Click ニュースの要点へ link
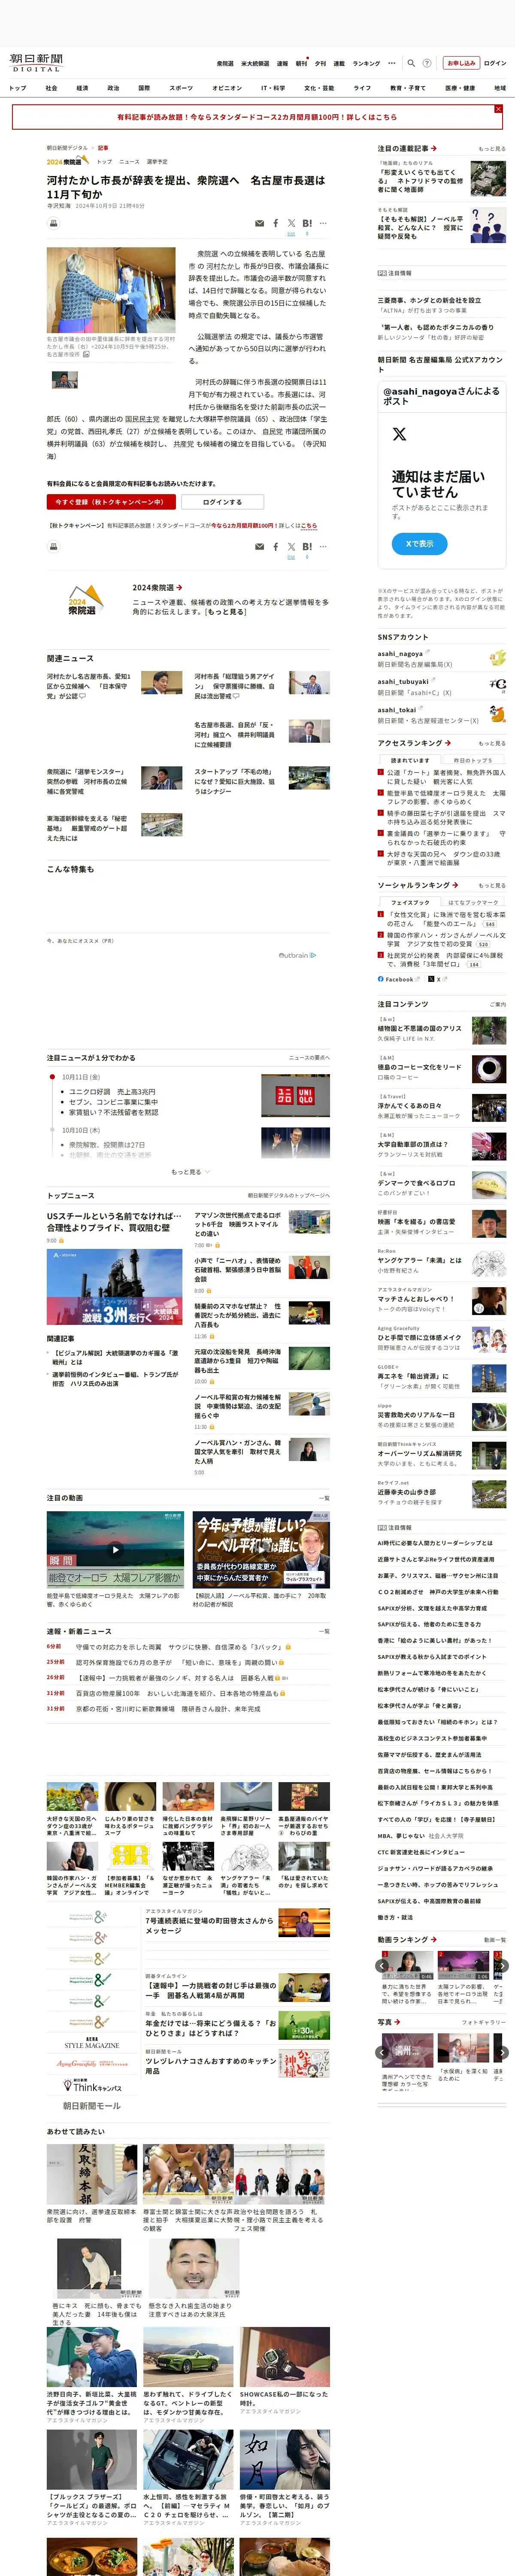This screenshot has height=2576, width=515. coord(309,1057)
